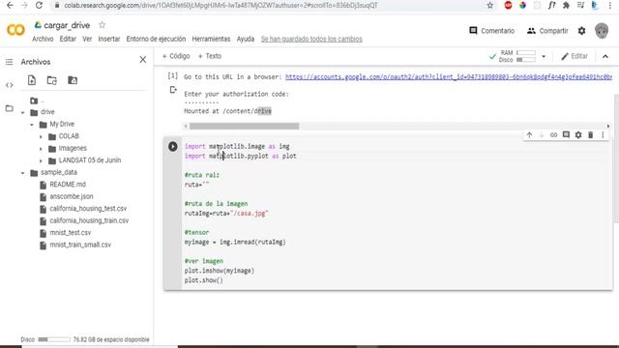Click Compartir button

coord(547,30)
